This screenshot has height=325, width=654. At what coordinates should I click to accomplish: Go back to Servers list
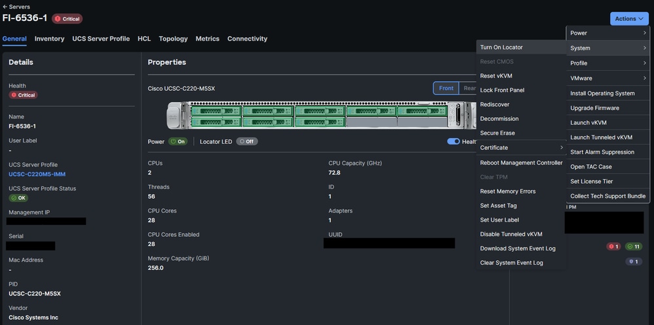(x=16, y=7)
